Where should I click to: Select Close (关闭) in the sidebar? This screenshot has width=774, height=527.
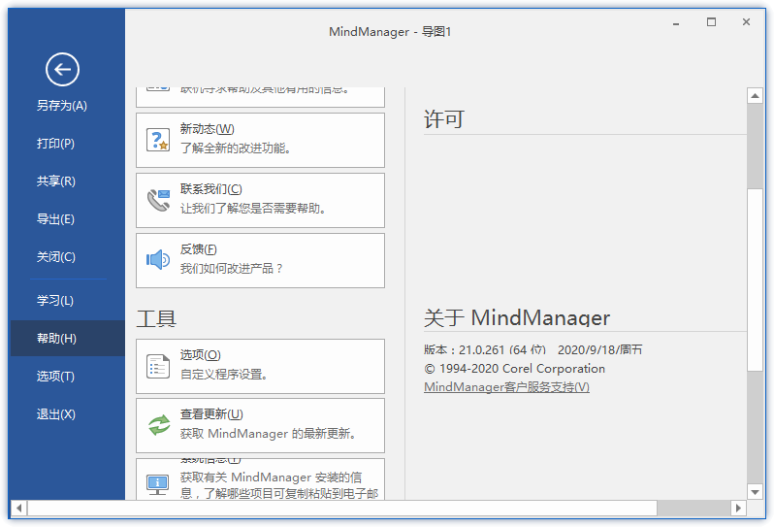56,257
